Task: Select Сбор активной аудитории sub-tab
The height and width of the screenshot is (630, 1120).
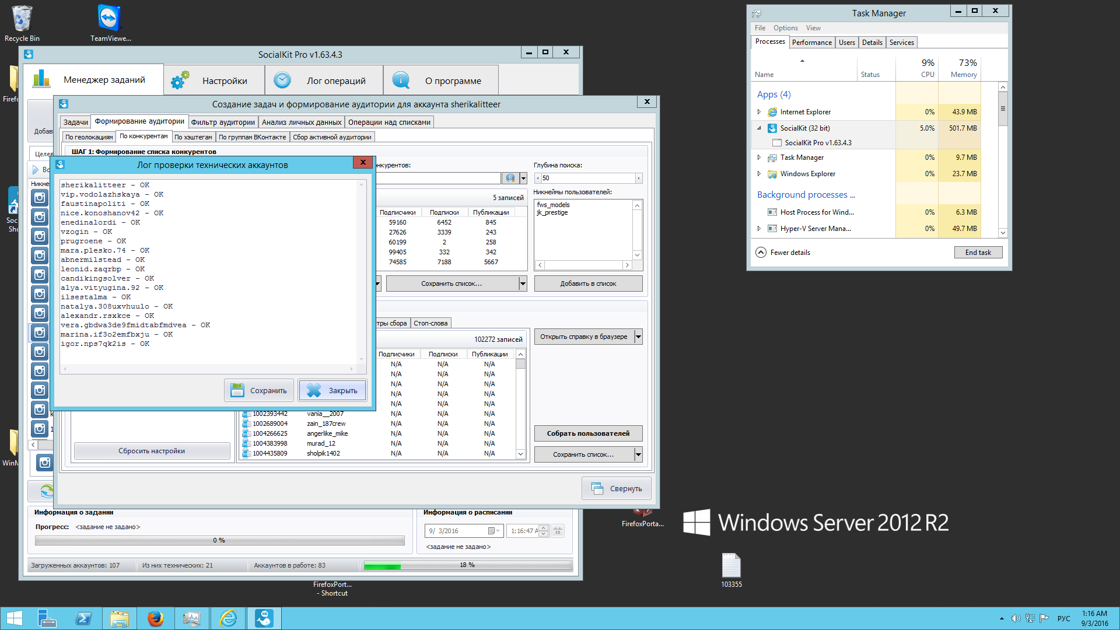Action: [x=332, y=137]
